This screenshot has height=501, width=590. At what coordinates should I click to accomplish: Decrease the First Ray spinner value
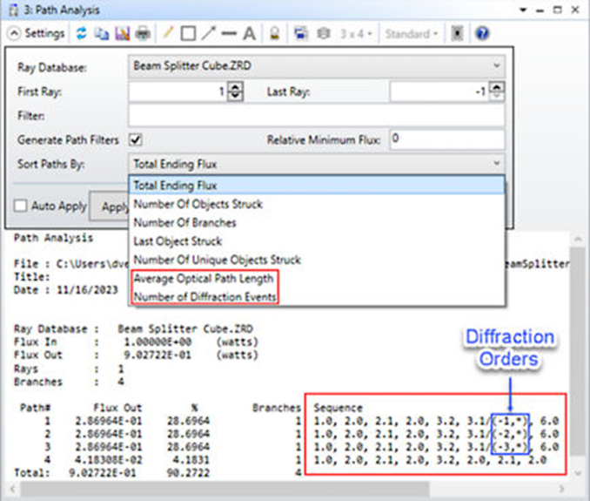[236, 96]
